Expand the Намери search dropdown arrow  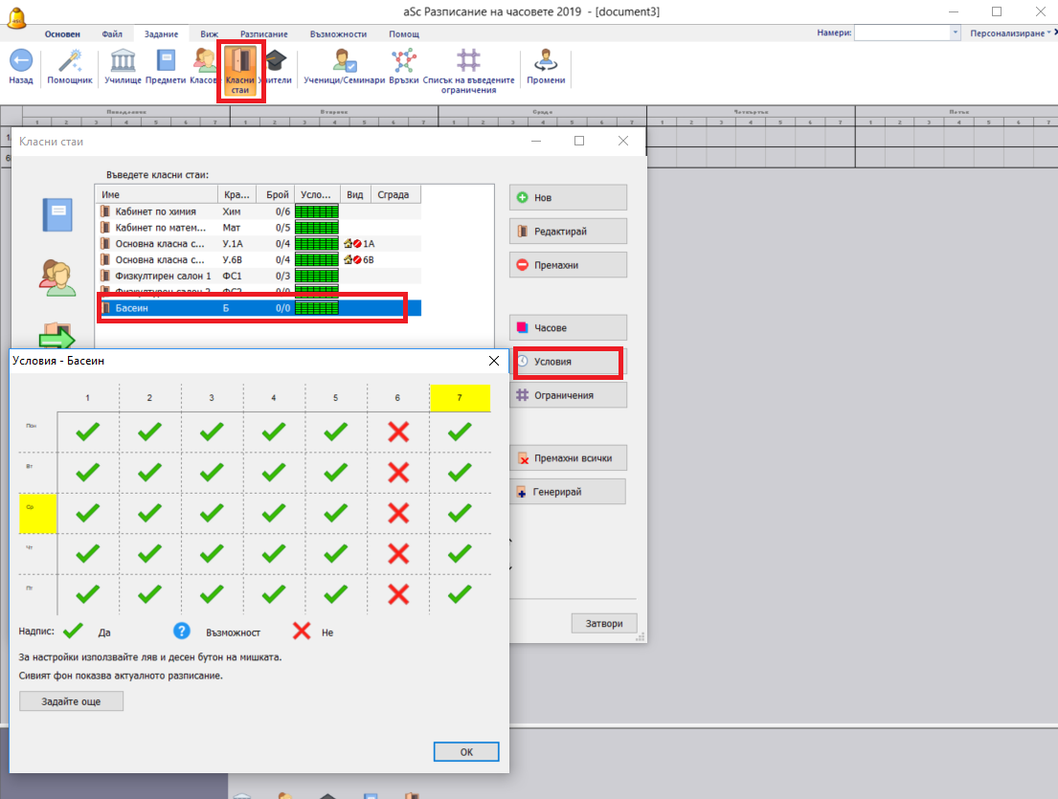pos(955,33)
